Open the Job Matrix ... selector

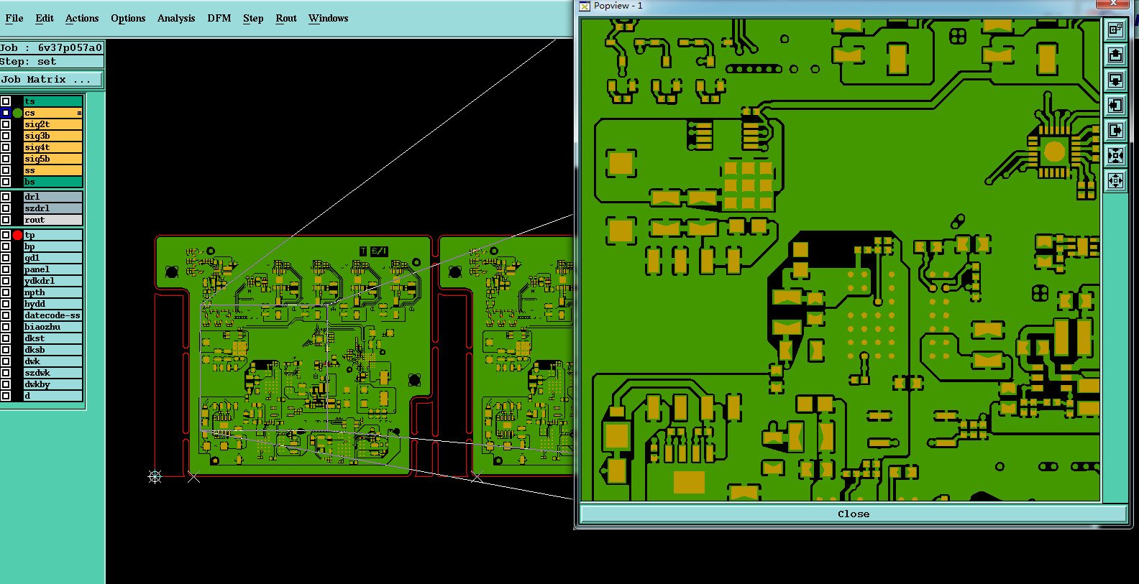tap(52, 79)
